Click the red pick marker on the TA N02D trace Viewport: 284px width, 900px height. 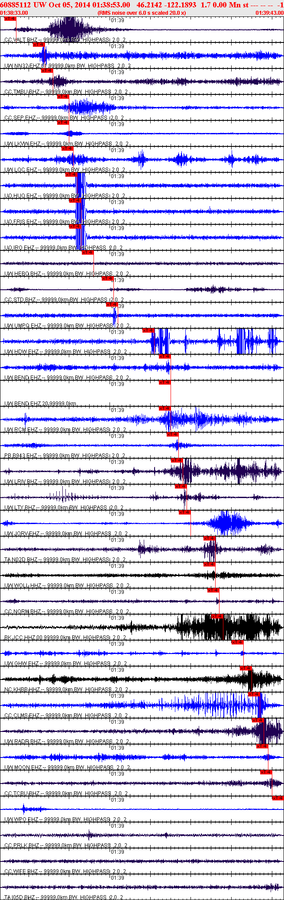[x=209, y=538]
